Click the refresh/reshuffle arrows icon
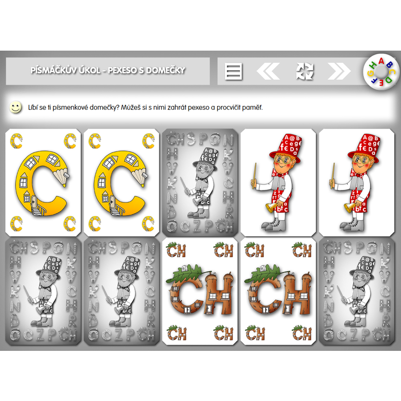Image resolution: width=401 pixels, height=401 pixels. pos(305,71)
